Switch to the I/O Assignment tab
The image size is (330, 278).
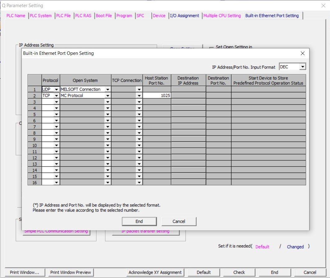pos(185,16)
